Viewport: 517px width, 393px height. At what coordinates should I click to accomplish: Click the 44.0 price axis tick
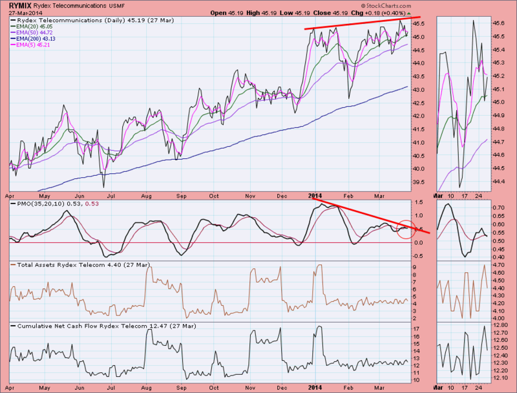[x=418, y=63]
